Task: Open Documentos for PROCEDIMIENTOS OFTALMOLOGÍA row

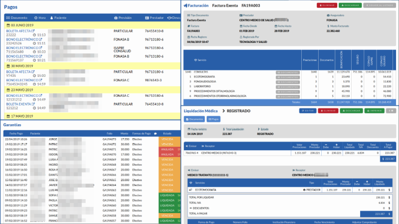Action: click(x=288, y=92)
